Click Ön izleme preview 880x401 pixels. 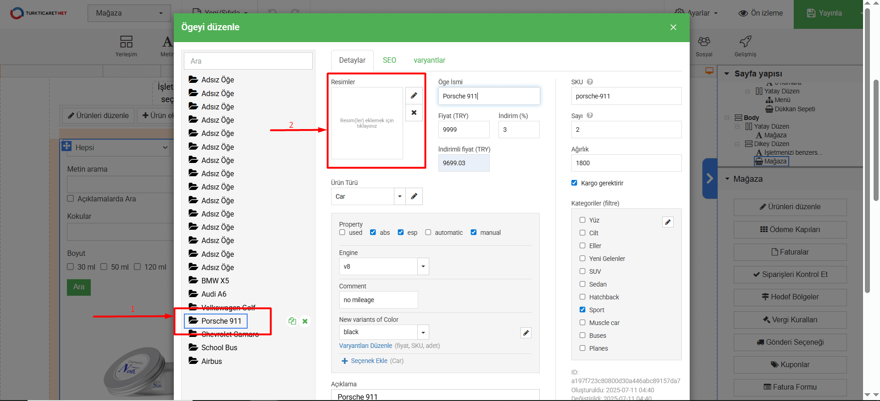760,13
